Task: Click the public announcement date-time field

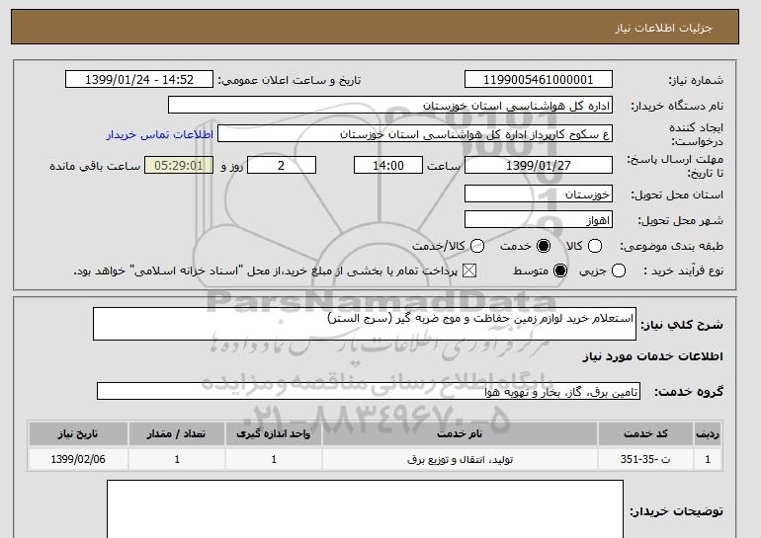Action: 139,80
